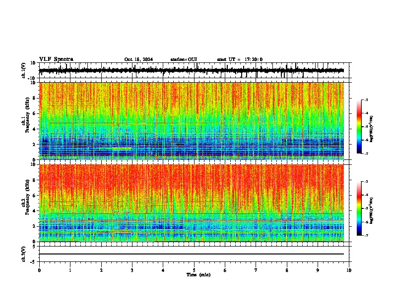Click the "Time (min)" axis label
The height and width of the screenshot is (303, 393).
point(198,275)
